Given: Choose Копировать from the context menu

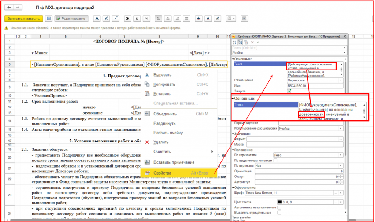Looking at the screenshot, I should click(179, 84).
